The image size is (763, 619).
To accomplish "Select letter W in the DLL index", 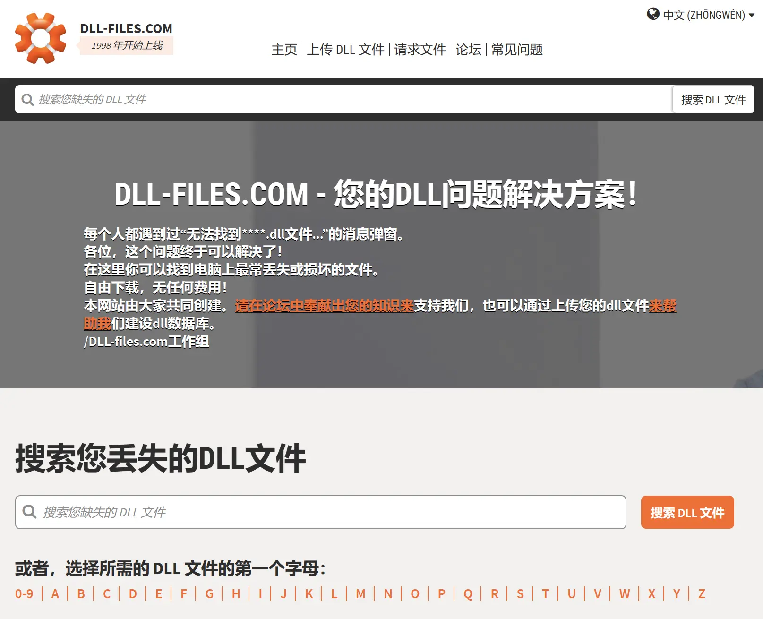I will (x=625, y=594).
